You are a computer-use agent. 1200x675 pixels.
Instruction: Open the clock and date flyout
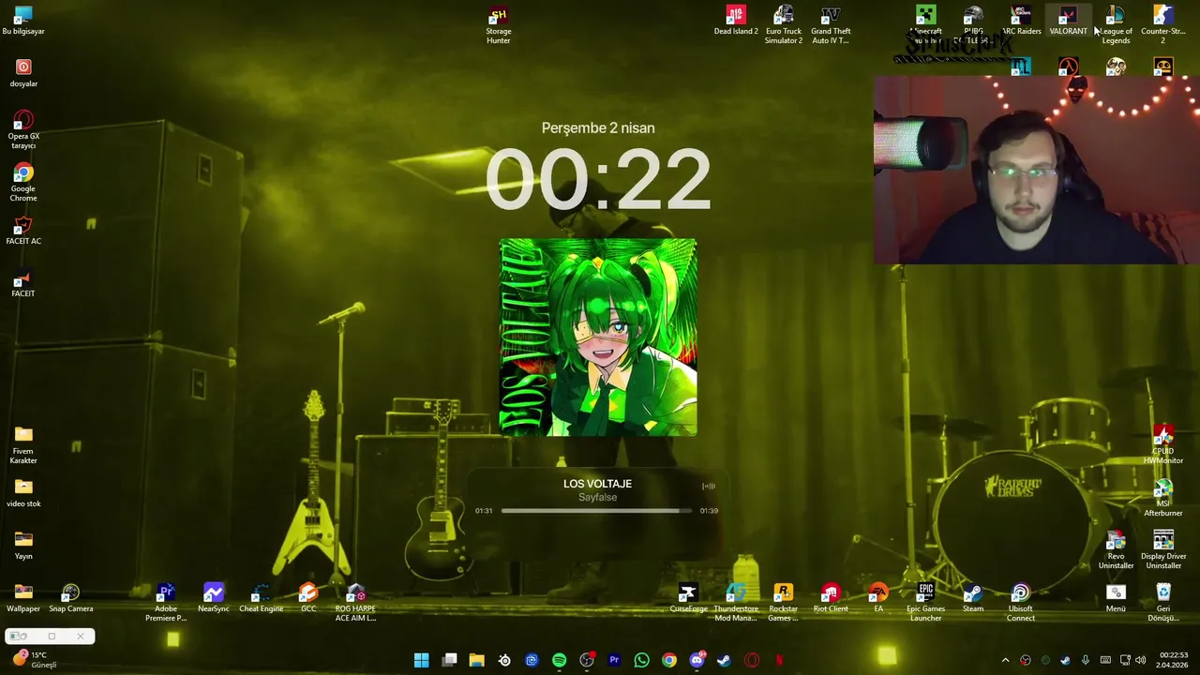tap(1174, 660)
